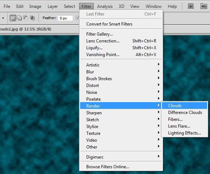This screenshot has height=174, width=210.
Task: Open the View menu
Action: 135,6
